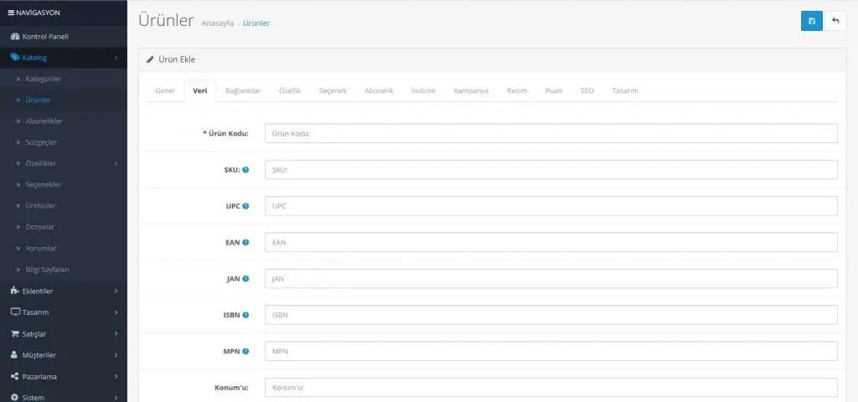Click the Satışlar cart icon
This screenshot has width=858, height=402.
pos(15,333)
